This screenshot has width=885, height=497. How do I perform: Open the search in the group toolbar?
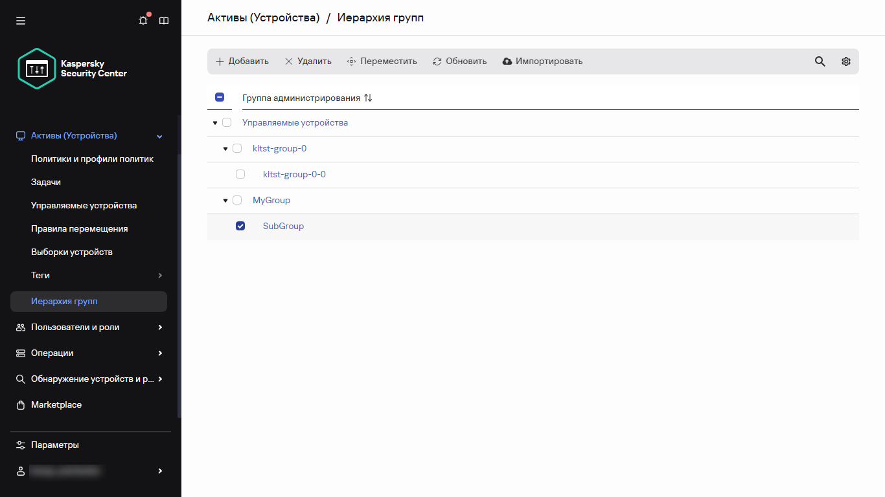click(x=820, y=61)
